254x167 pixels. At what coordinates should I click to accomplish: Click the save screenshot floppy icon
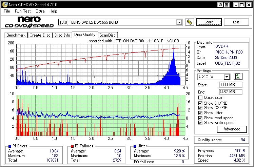(x=227, y=5)
